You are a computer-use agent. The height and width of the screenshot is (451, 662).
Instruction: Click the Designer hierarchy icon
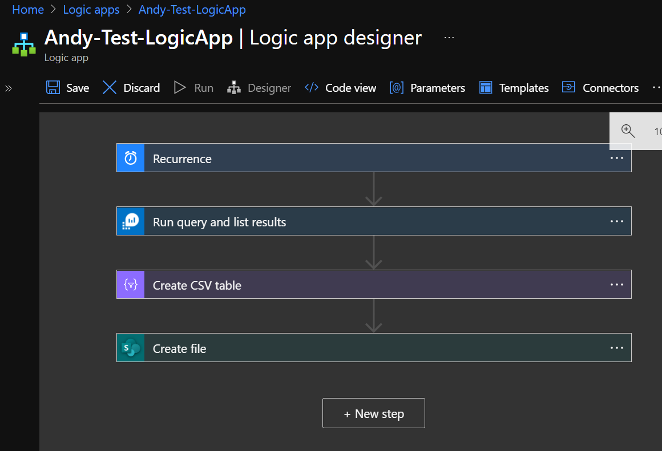pos(234,88)
